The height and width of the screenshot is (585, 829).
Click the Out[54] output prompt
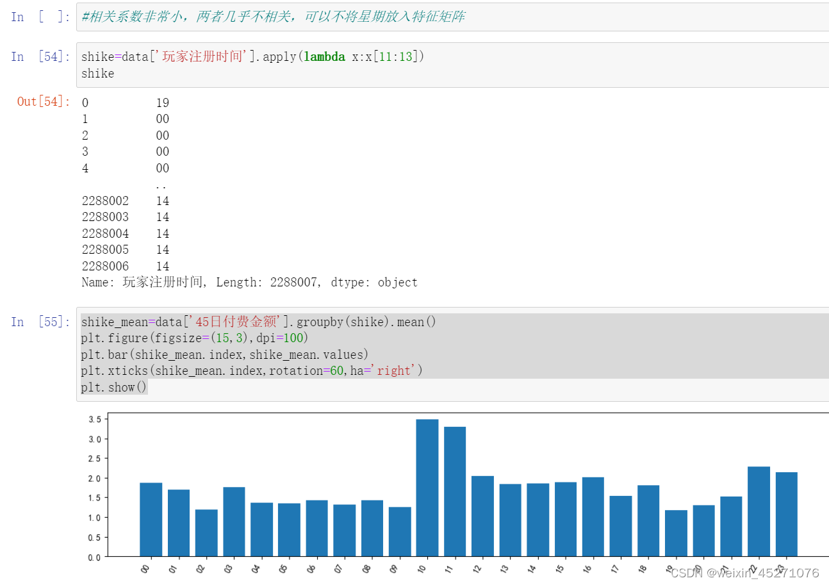click(x=44, y=101)
